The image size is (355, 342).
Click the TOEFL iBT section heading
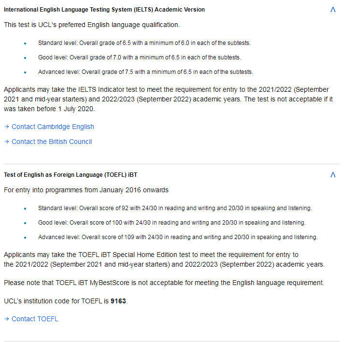tap(71, 175)
